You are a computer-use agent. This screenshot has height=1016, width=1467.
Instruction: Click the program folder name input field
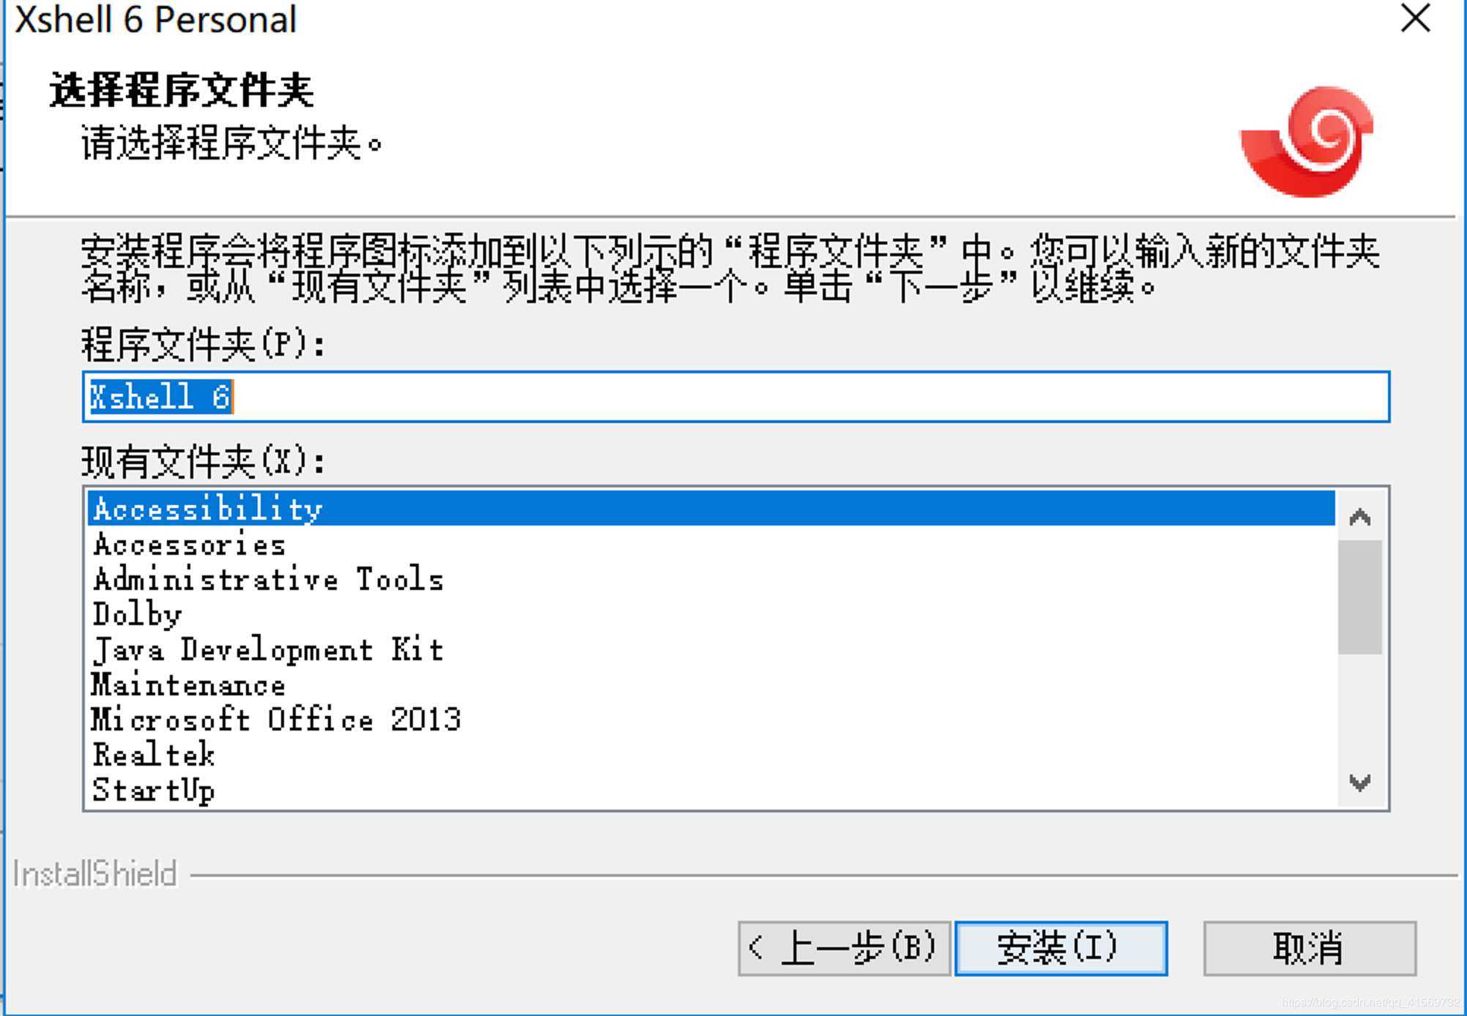click(736, 397)
